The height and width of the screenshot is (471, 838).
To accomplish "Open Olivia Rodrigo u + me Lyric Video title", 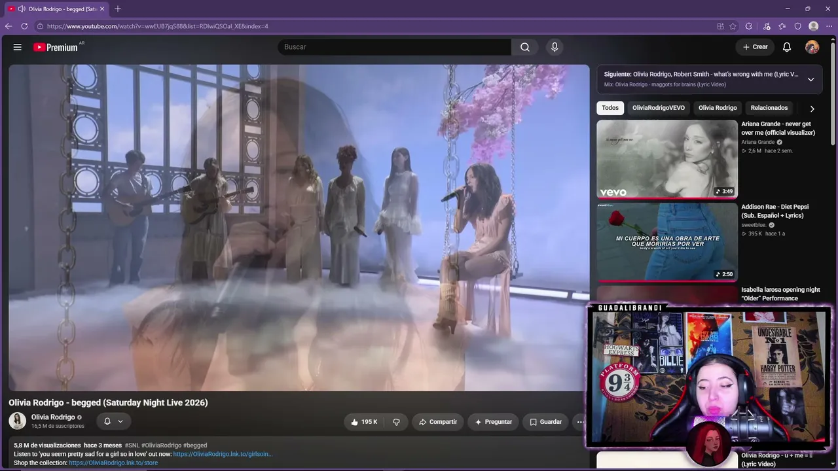I will pyautogui.click(x=776, y=459).
